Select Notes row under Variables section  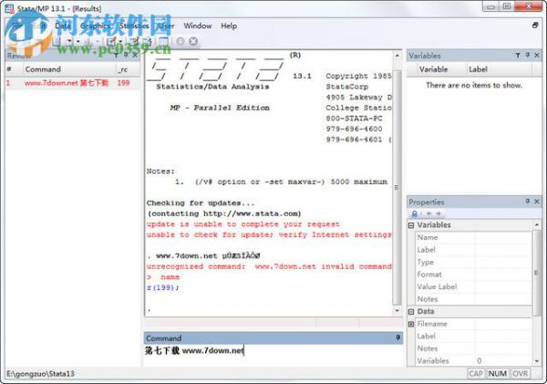473,299
